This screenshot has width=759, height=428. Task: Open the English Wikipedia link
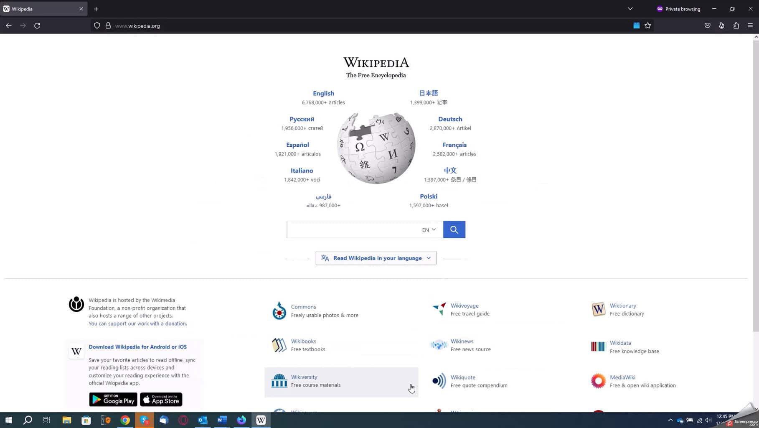(x=323, y=93)
